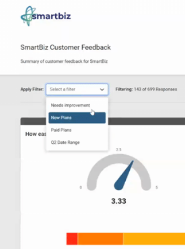Click the blue gauge needle
The height and width of the screenshot is (249, 185).
pyautogui.click(x=124, y=176)
